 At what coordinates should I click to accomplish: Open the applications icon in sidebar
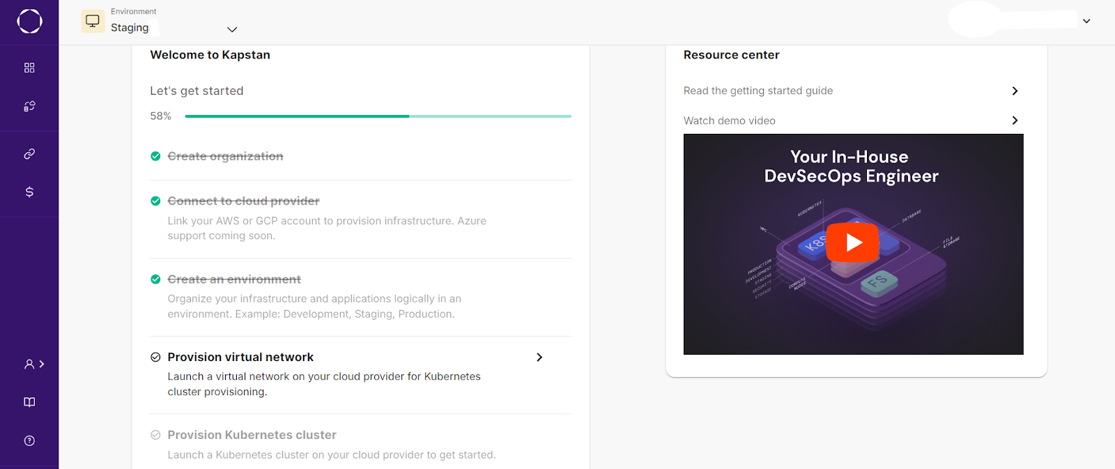29,106
